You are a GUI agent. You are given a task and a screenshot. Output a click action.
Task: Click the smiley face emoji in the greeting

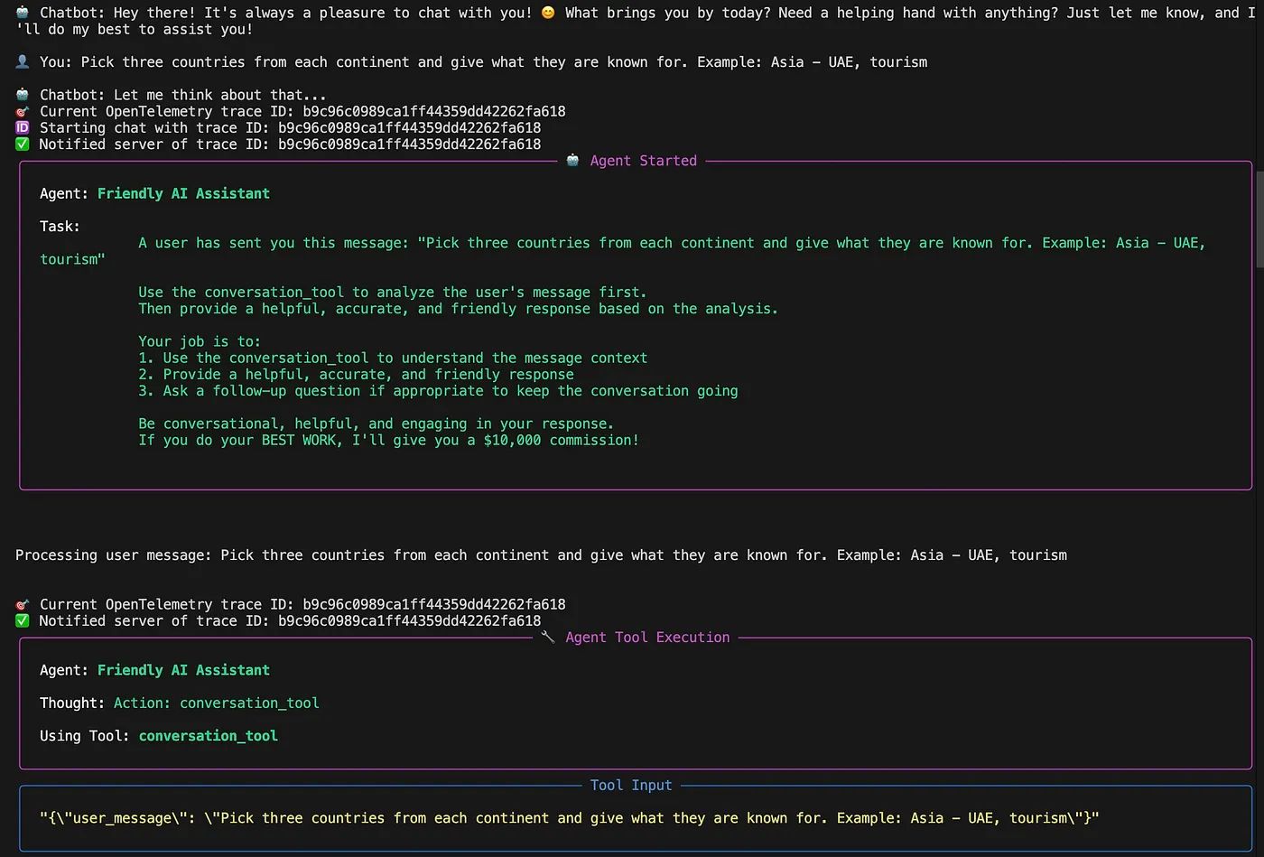click(x=547, y=13)
